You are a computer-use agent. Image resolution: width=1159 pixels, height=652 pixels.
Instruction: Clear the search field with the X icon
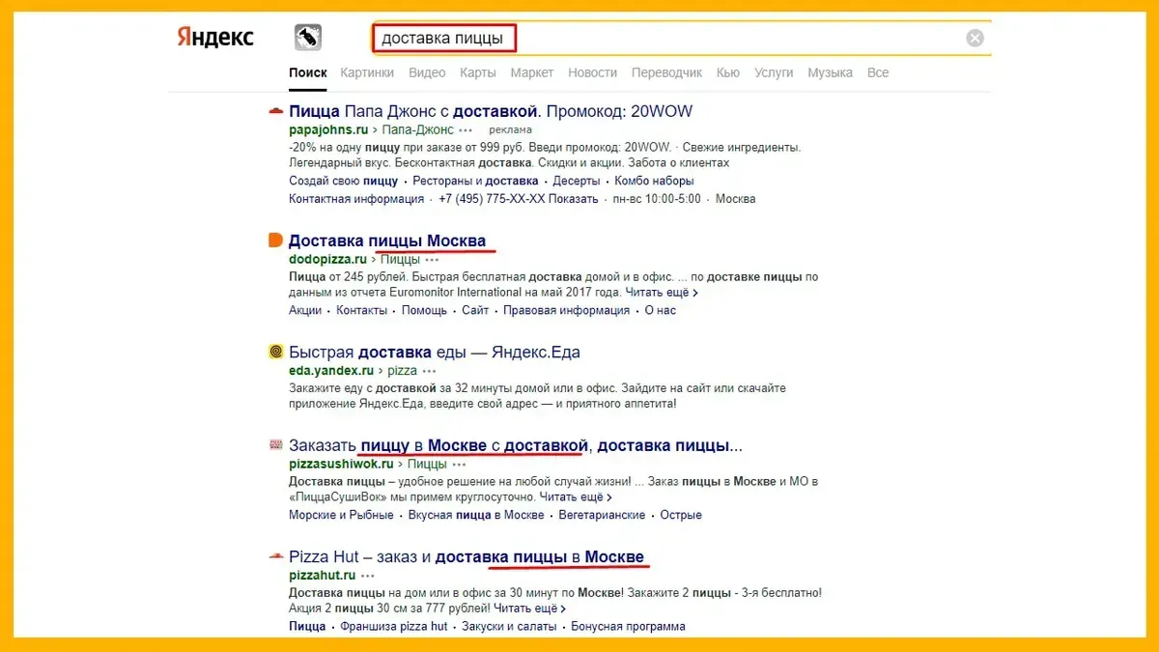975,39
